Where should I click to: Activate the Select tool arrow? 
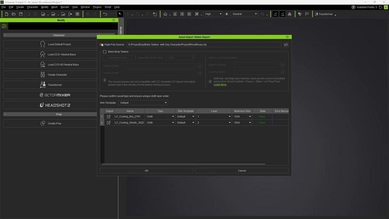(x=120, y=14)
